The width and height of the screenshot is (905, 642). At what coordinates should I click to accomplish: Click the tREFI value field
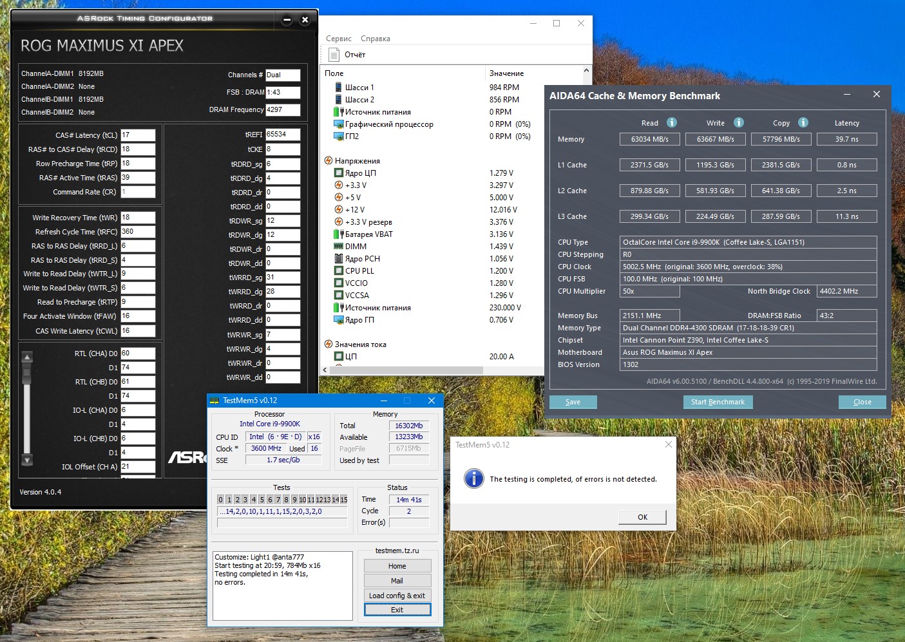pyautogui.click(x=283, y=135)
